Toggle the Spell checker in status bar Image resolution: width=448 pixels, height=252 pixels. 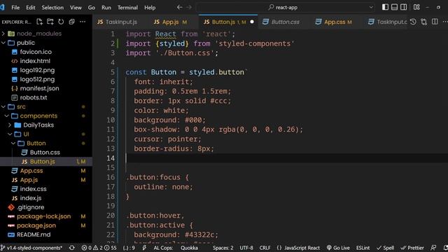(x=386, y=248)
